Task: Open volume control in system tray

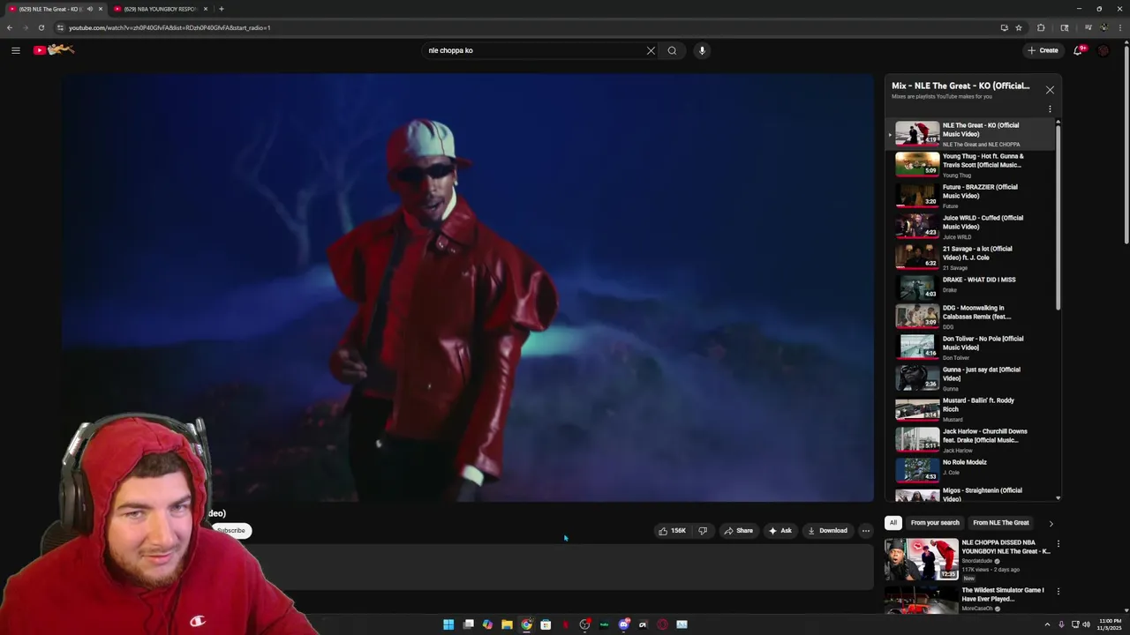Action: [x=1085, y=624]
